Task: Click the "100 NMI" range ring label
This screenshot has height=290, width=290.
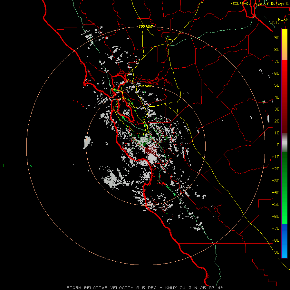Action: [146, 26]
